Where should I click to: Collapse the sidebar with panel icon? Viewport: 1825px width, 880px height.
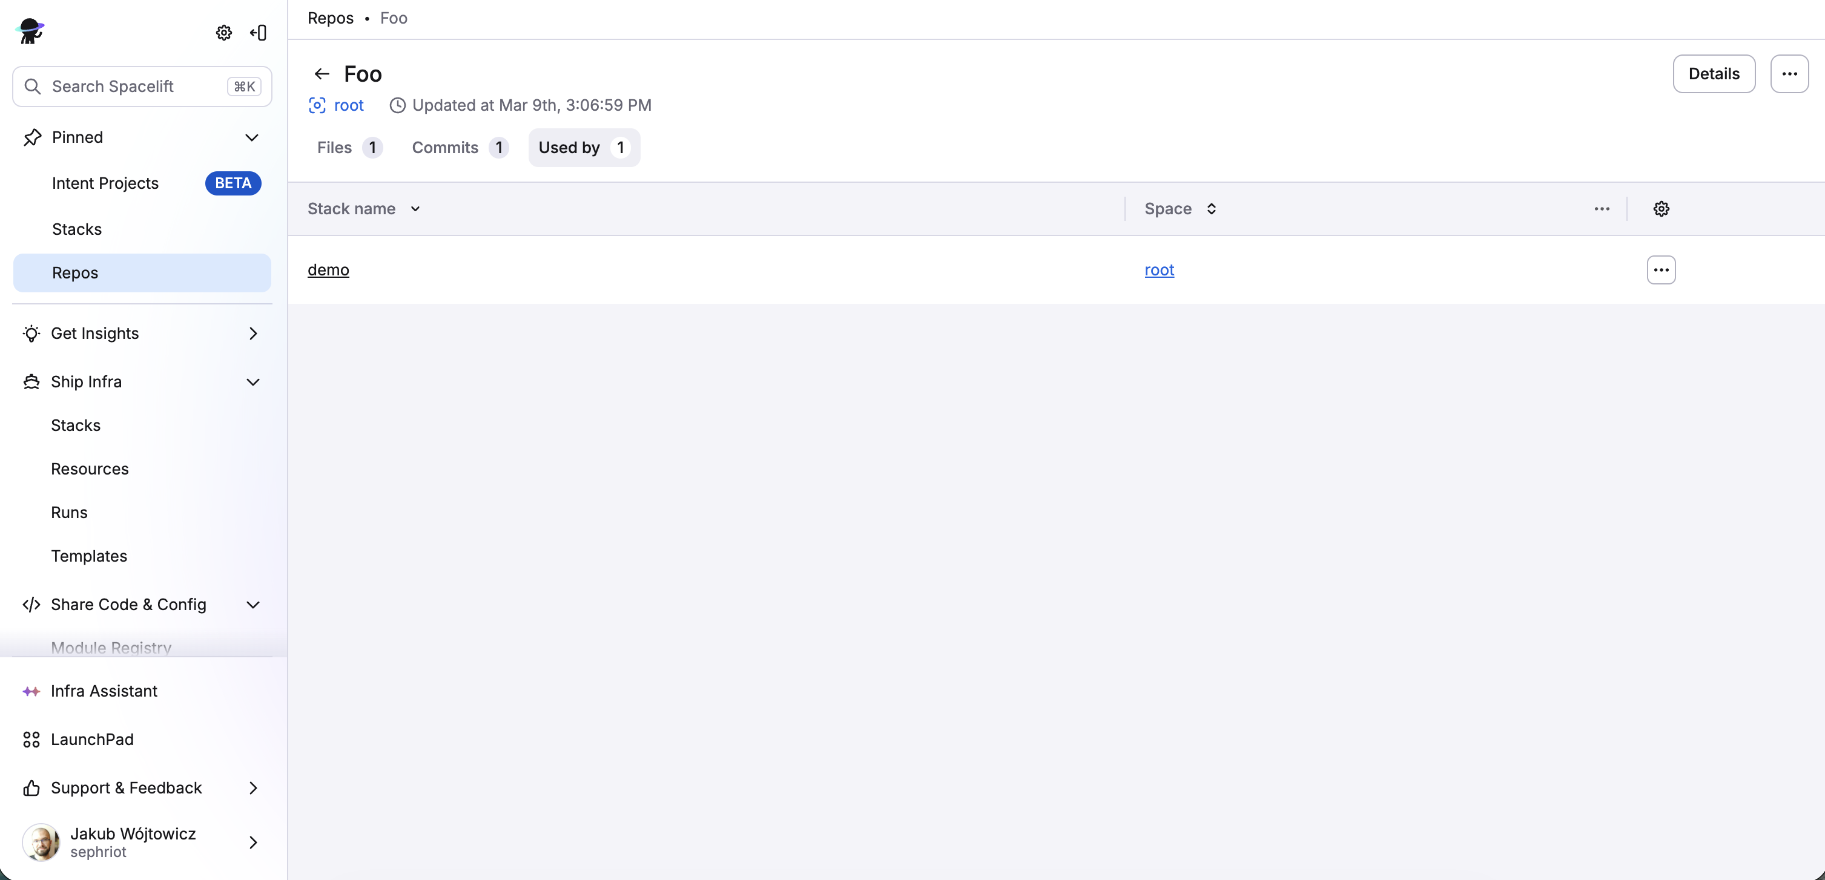pyautogui.click(x=259, y=33)
